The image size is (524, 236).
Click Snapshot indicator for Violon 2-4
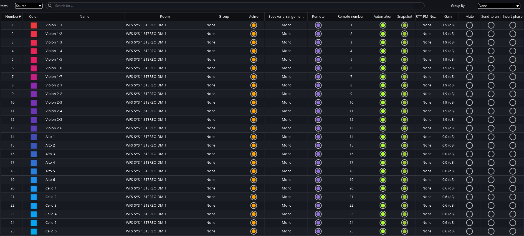pos(404,111)
